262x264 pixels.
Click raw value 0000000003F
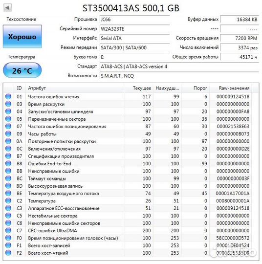233,178
